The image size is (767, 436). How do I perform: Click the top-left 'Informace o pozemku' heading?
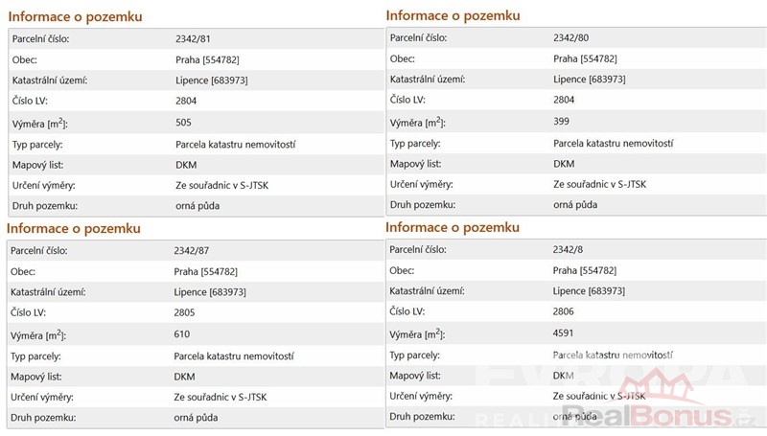[x=75, y=16]
